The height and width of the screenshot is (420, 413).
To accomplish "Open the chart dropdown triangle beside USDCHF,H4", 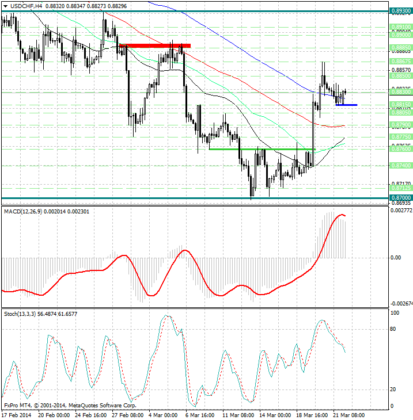I will pos(5,6).
